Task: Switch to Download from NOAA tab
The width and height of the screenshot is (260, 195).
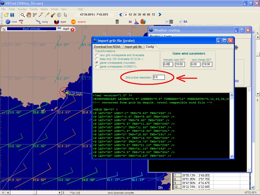Action: [x=107, y=47]
